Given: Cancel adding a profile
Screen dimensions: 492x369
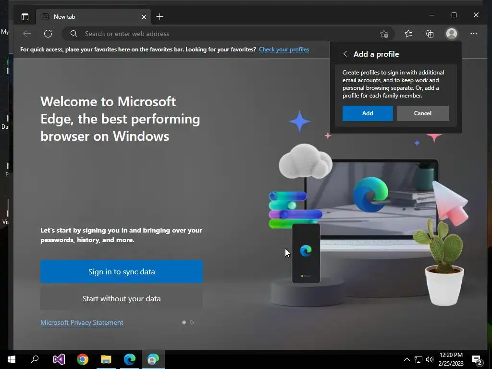Looking at the screenshot, I should (423, 113).
